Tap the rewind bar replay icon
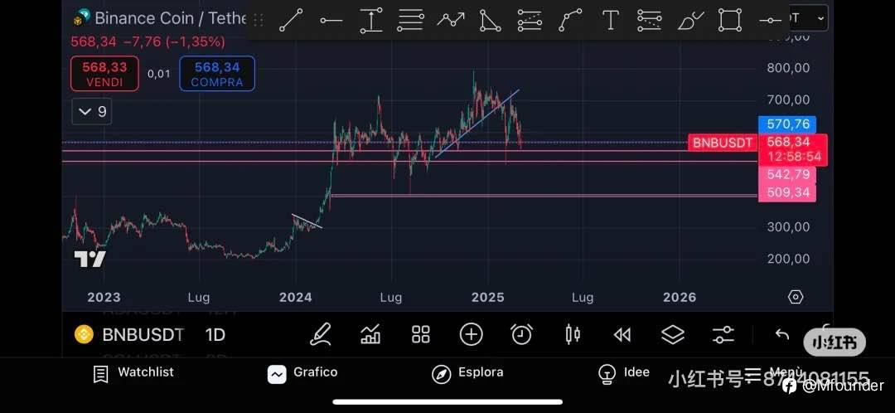Image resolution: width=895 pixels, height=413 pixels. [x=622, y=334]
